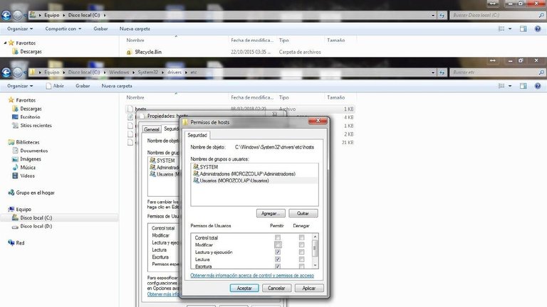Click the Agregar... button
Screen dimensions: 547x307
pos(271,213)
